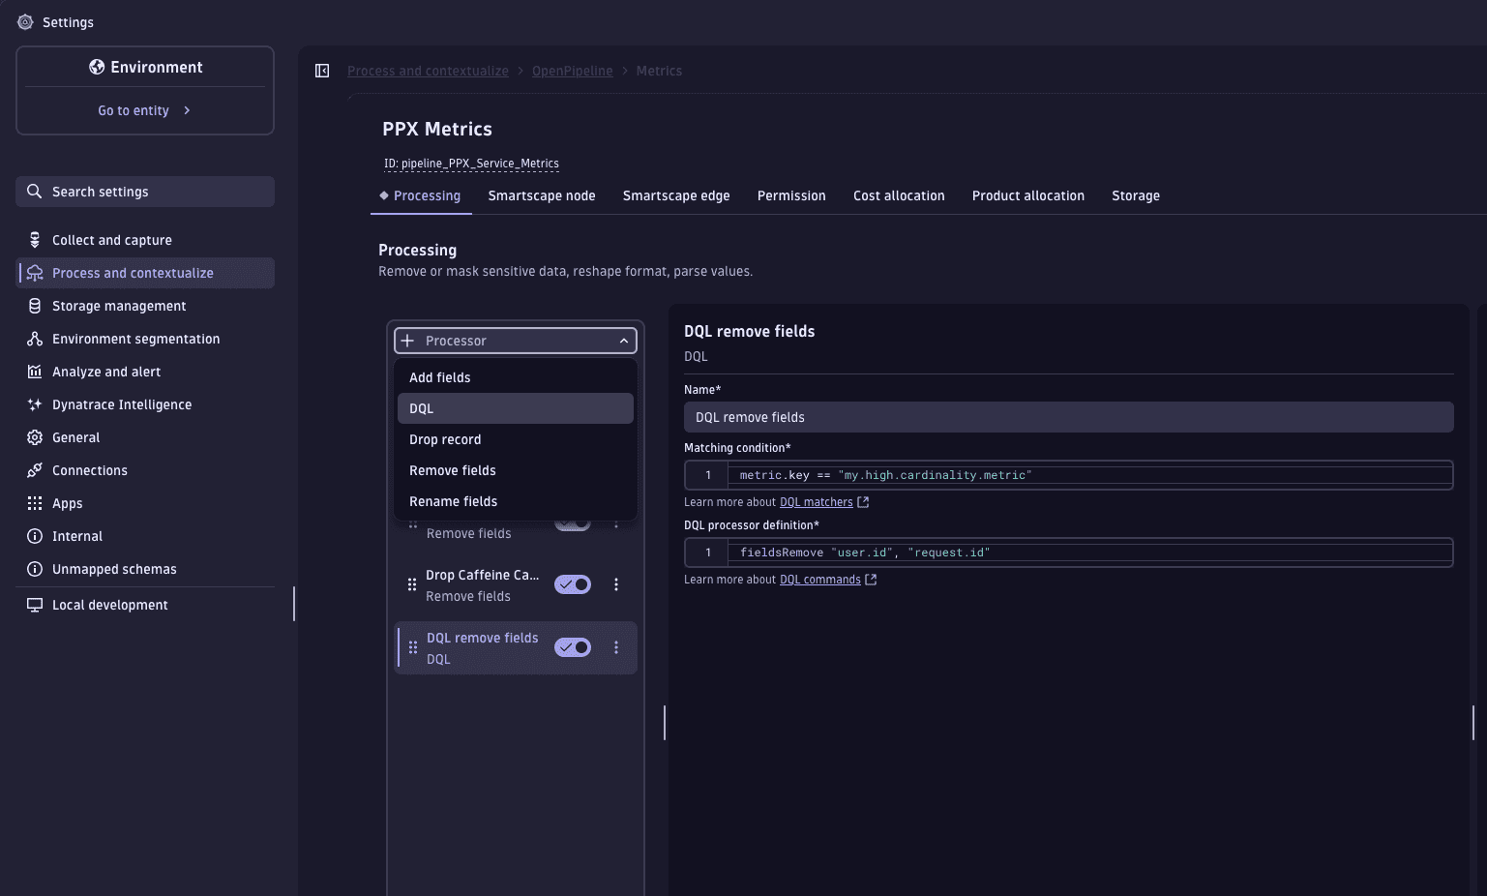The image size is (1487, 896).
Task: Collapse the settings sidebar panel
Action: pyautogui.click(x=321, y=70)
